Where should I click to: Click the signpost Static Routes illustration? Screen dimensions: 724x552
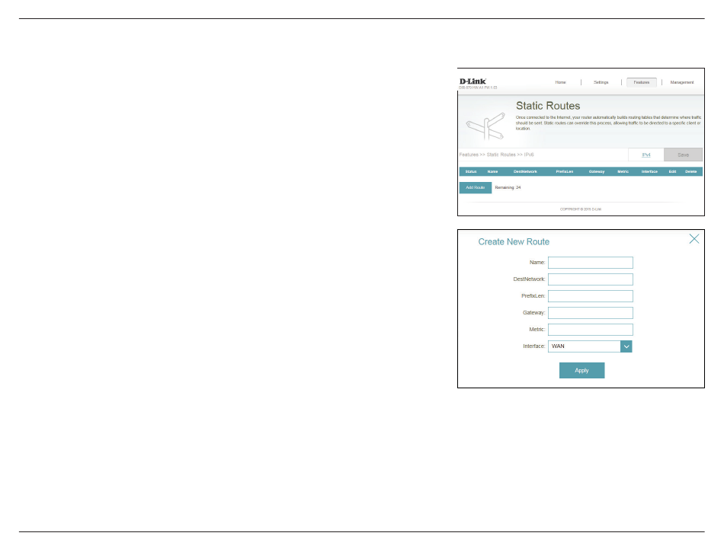[485, 126]
